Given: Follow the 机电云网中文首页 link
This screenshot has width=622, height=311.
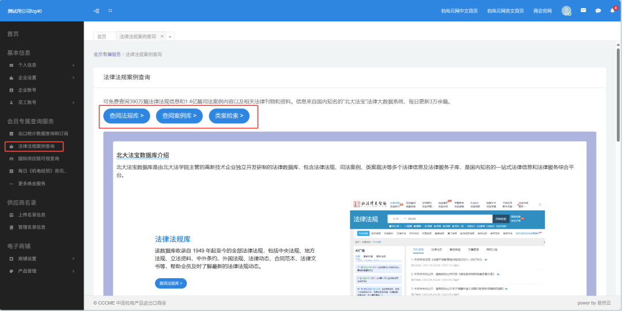Looking at the screenshot, I should pos(459,11).
